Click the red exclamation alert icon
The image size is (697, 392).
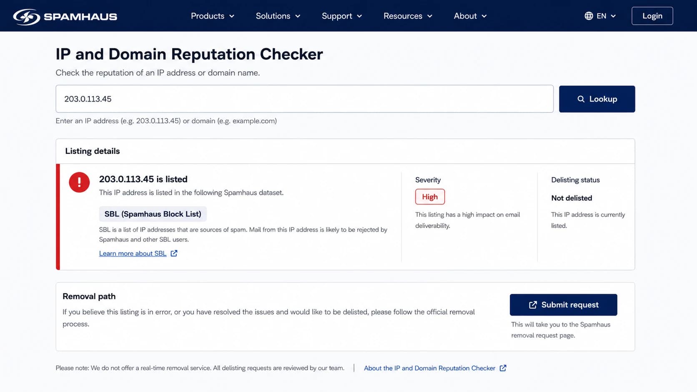pyautogui.click(x=79, y=182)
